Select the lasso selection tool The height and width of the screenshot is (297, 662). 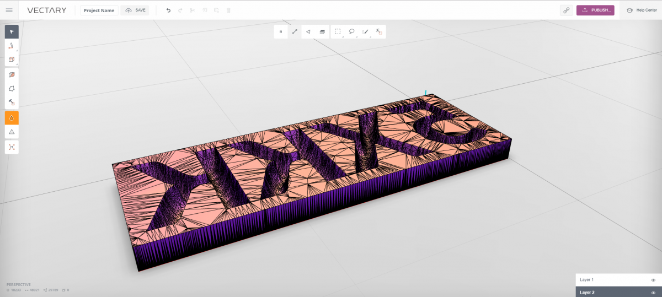tap(351, 32)
